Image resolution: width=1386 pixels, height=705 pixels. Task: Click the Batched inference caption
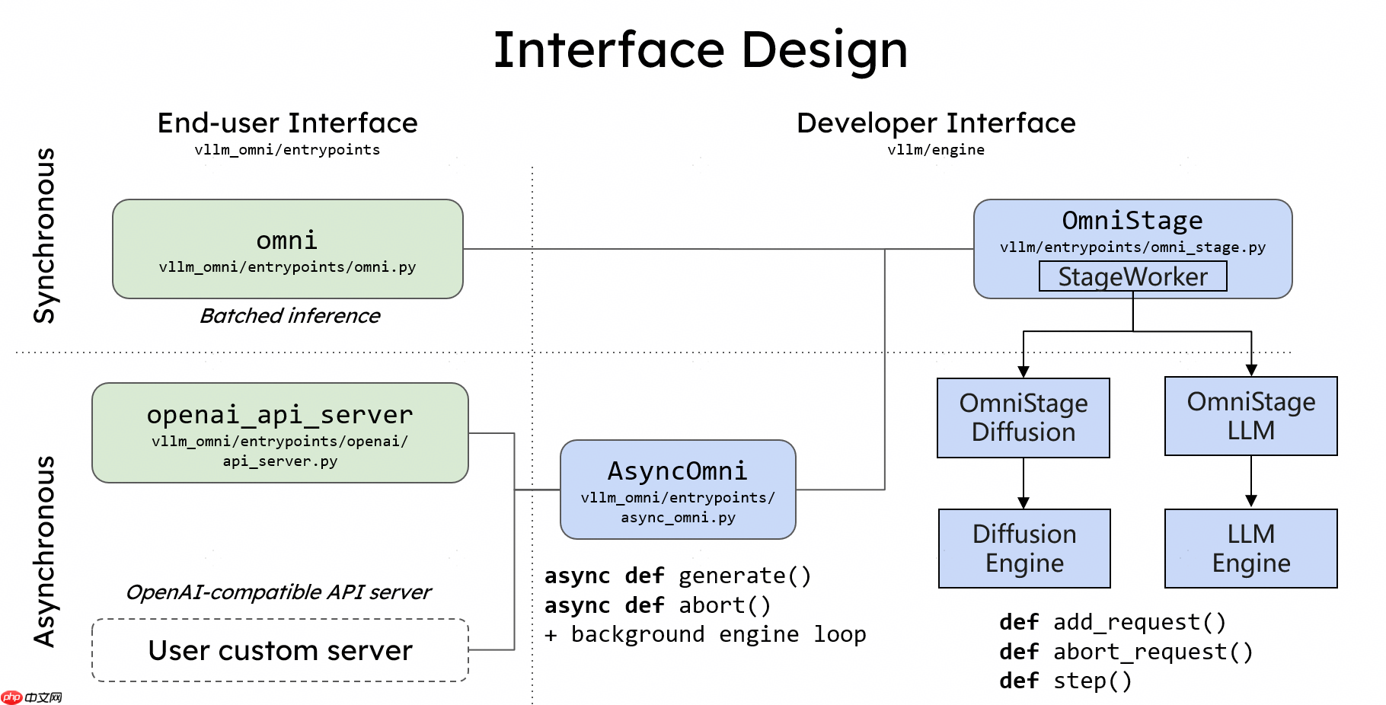pos(289,315)
